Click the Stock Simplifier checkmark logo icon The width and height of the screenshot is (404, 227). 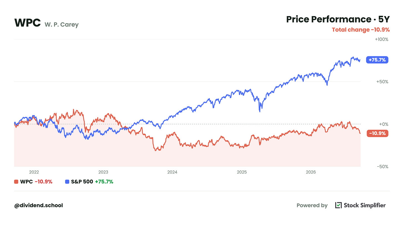click(x=338, y=205)
